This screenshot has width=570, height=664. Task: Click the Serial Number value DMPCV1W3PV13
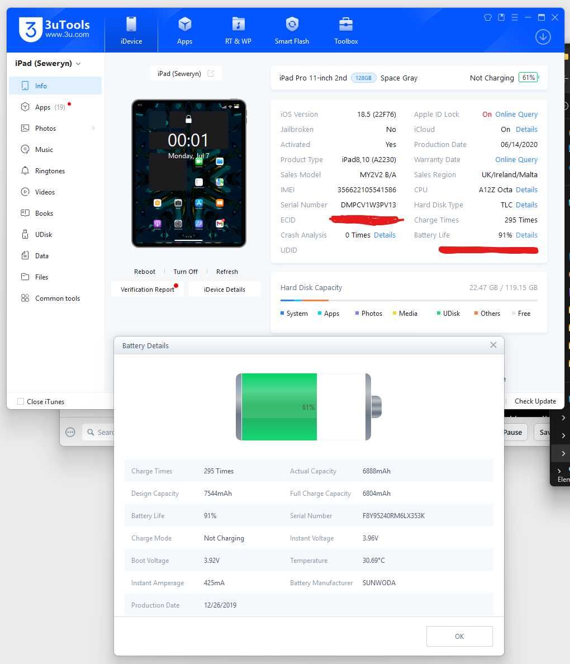tap(368, 205)
